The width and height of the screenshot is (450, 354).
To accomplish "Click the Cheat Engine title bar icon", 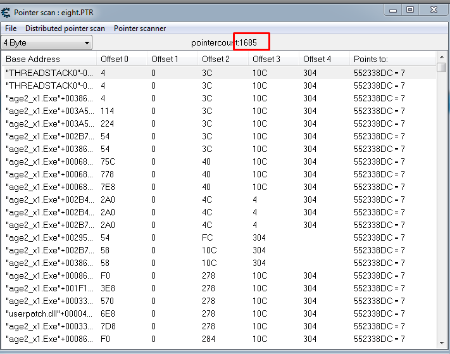I will coord(6,9).
